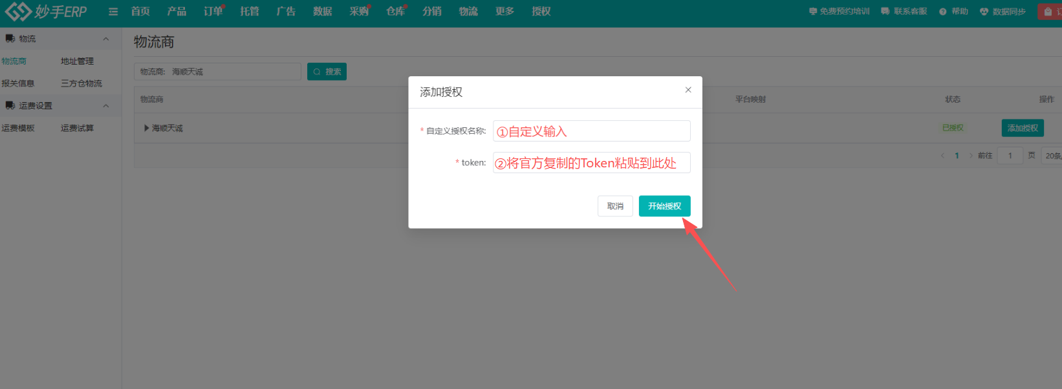
Task: Expand the 海顺天诚 row triangle
Action: (147, 128)
